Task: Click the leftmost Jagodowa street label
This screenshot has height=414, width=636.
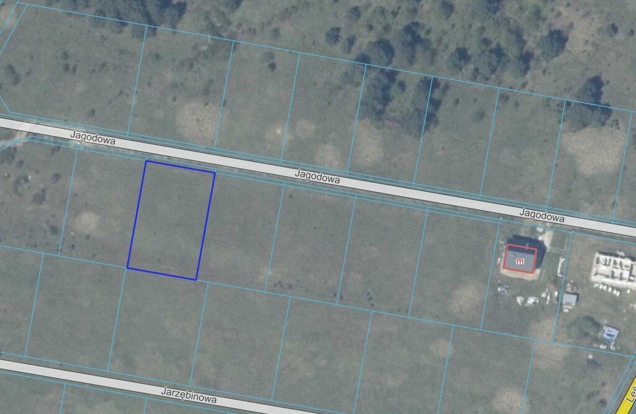Action: (93, 137)
